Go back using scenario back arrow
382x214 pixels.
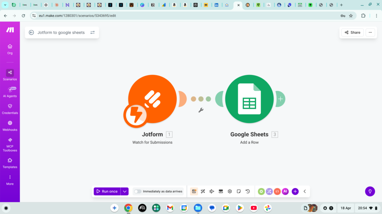(x=31, y=33)
